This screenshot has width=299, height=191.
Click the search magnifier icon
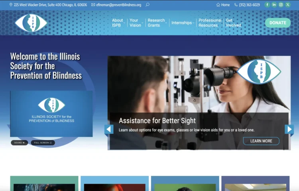point(148,5)
